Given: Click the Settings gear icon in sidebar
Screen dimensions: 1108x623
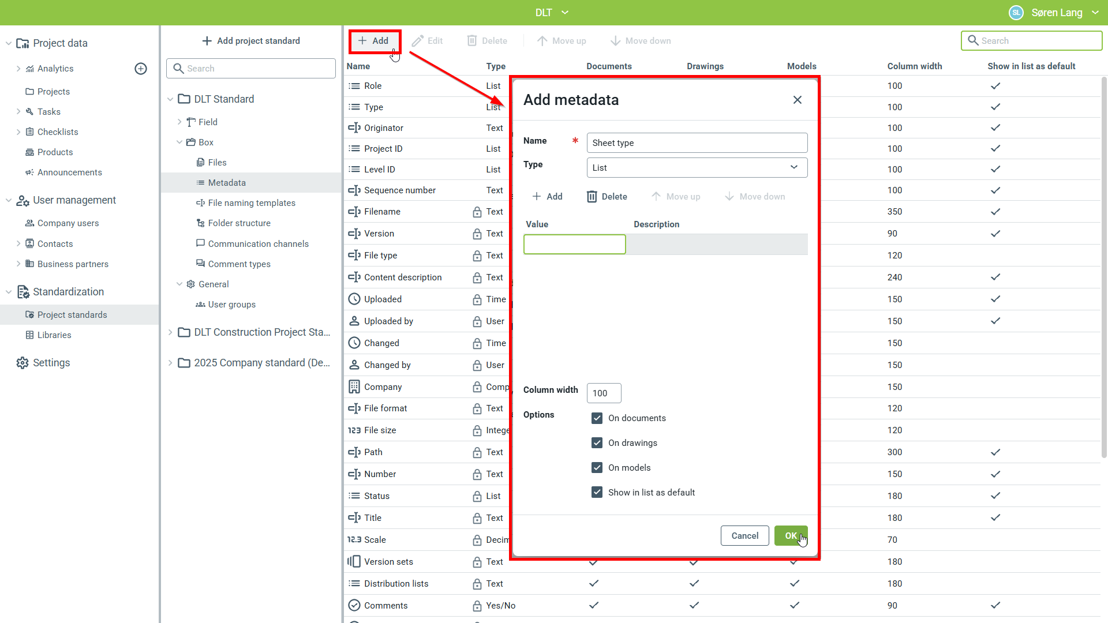Looking at the screenshot, I should [23, 363].
